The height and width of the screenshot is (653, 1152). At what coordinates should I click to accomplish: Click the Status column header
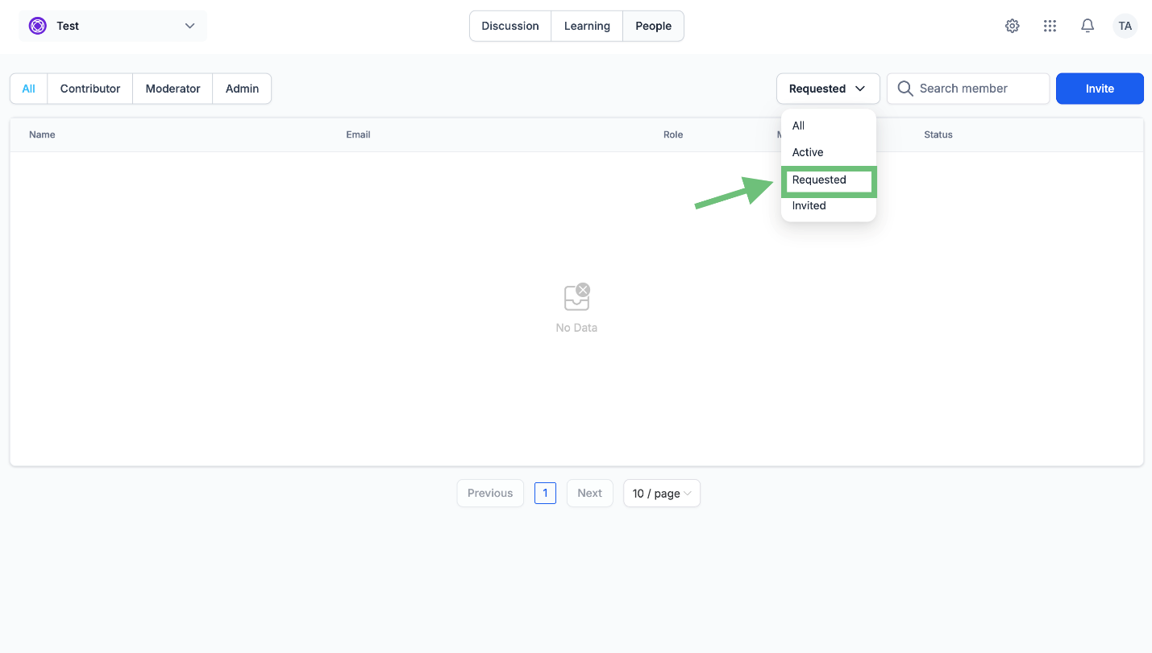coord(938,134)
